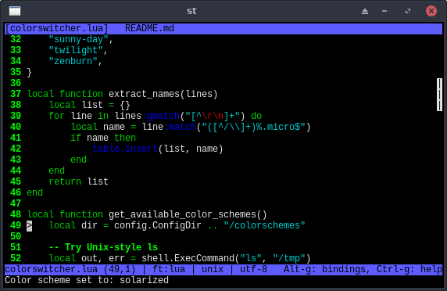This screenshot has height=291, width=447.
Task: Click 'local list = {}' on line 38
Action: click(90, 105)
